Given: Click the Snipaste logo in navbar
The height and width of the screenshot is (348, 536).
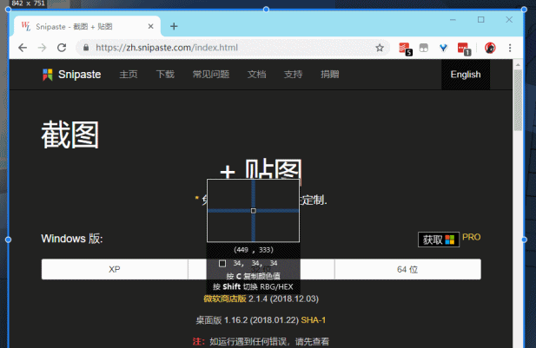Looking at the screenshot, I should [x=48, y=75].
